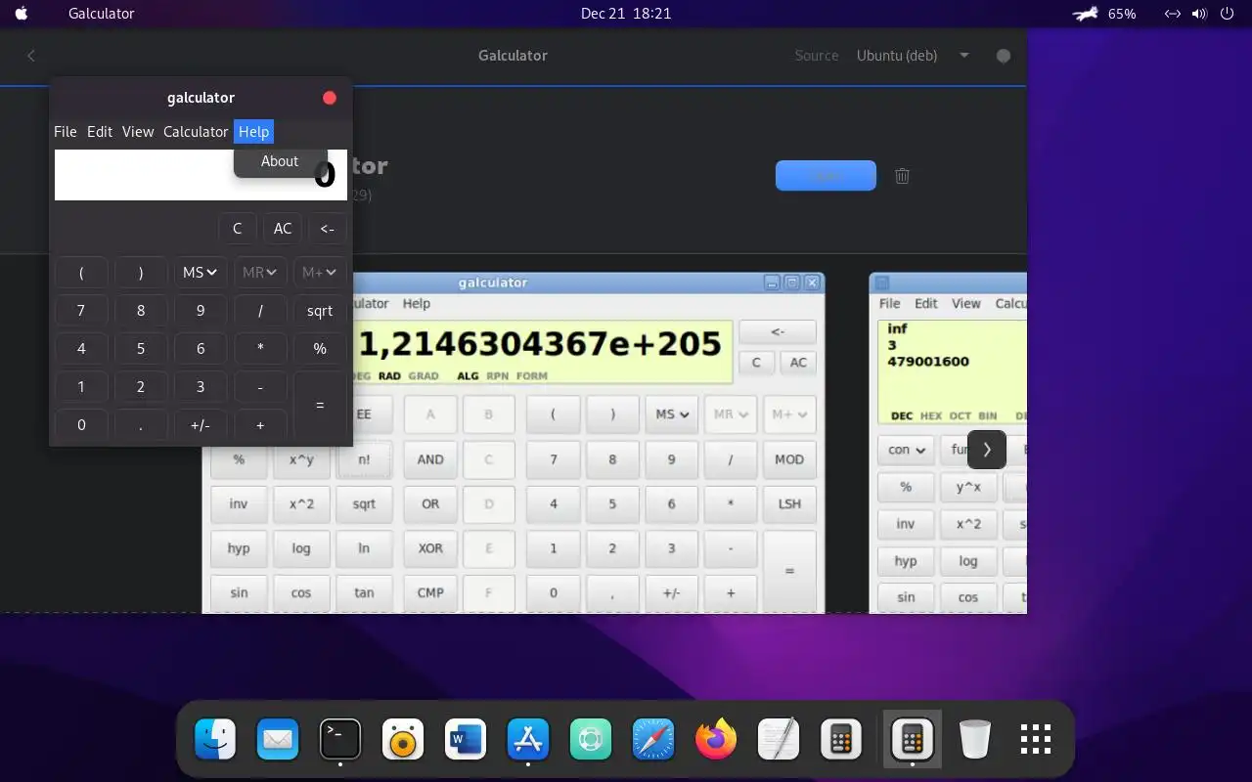Click the plus key in galculator

coord(260,425)
